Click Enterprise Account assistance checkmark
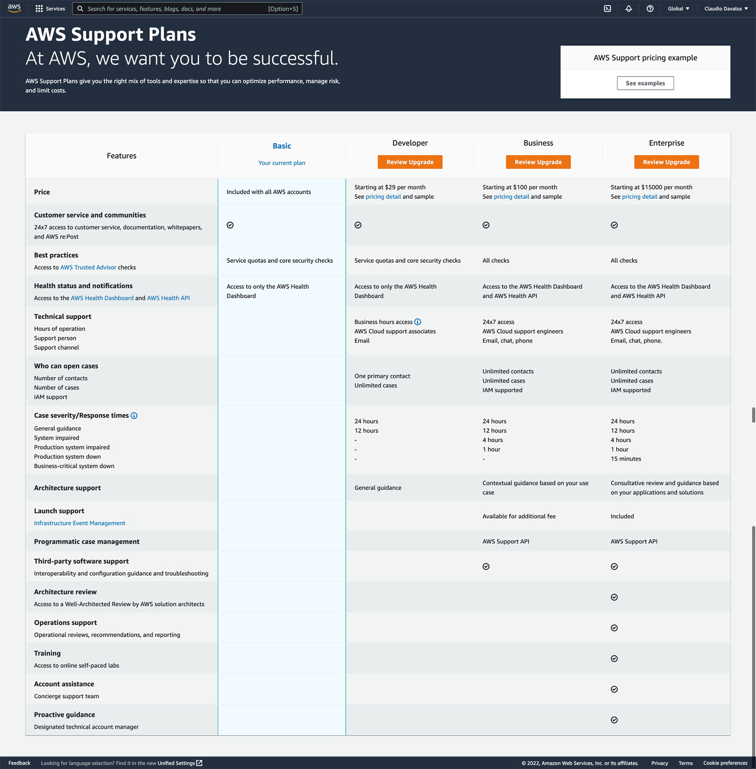Screen dimensions: 756x769 point(614,689)
